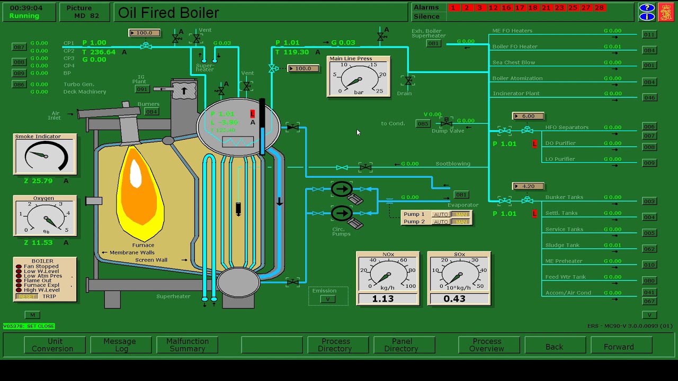The height and width of the screenshot is (381, 678).
Task: Click the Kongsberg crown logo icon
Action: coord(665,12)
